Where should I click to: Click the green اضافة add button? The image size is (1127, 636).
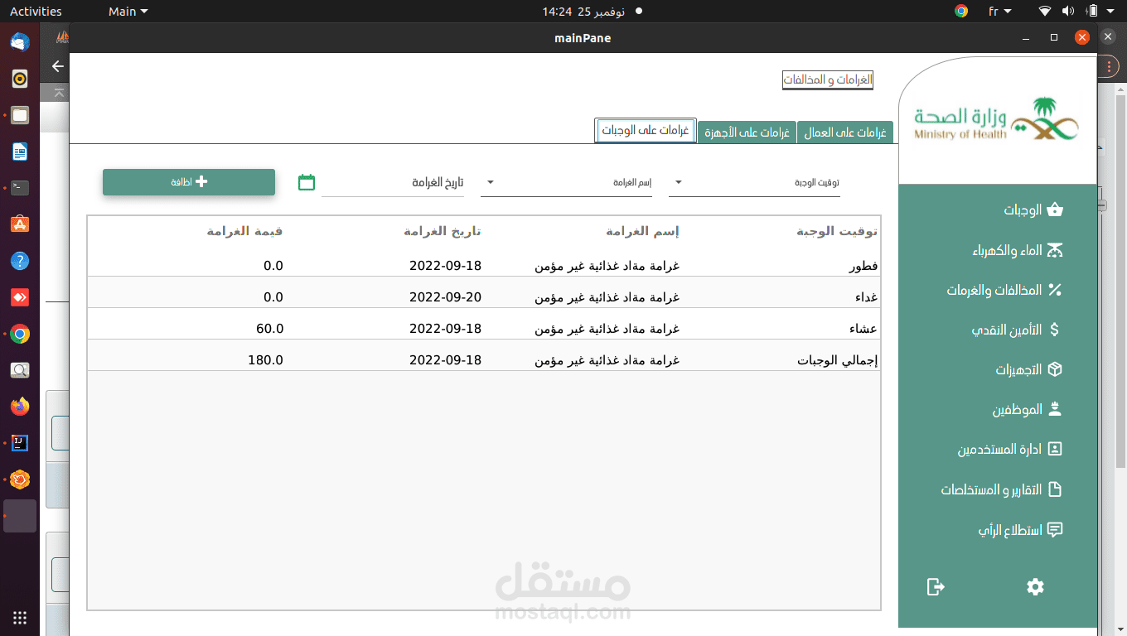189,182
